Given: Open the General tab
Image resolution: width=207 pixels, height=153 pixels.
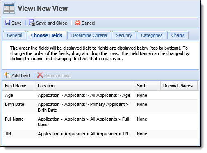Looking at the screenshot, I should pyautogui.click(x=14, y=35).
